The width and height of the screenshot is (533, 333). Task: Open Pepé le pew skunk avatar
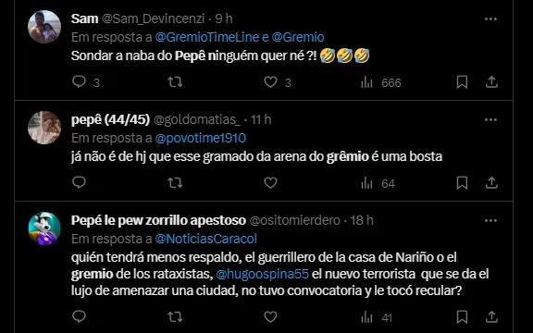pos(44,228)
